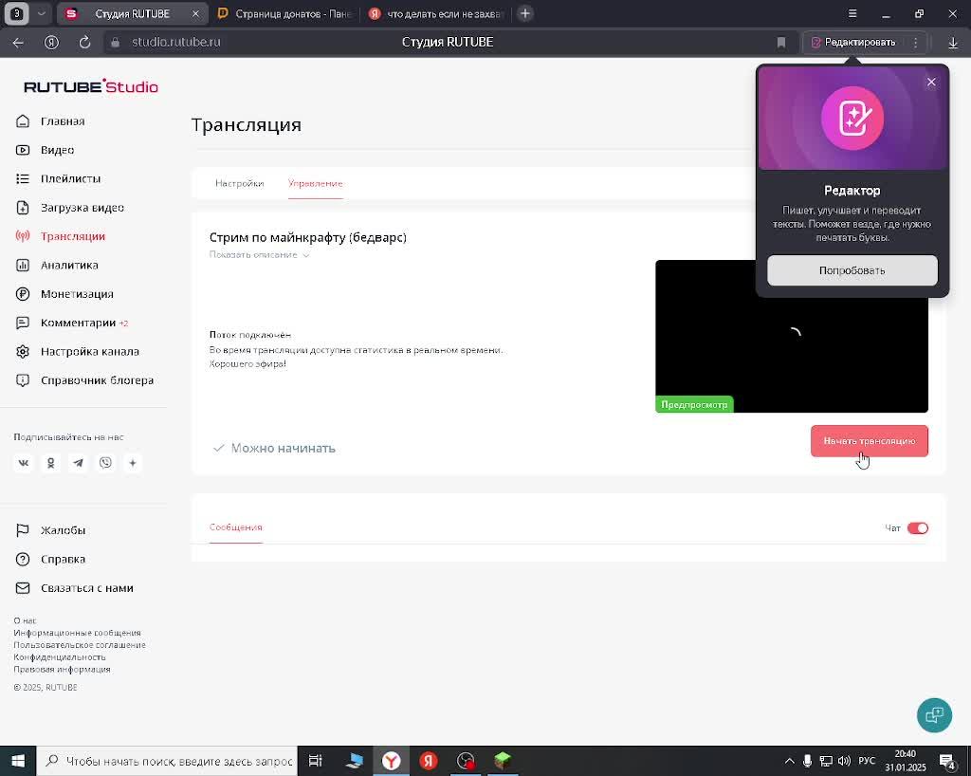Click the Редактировать button in toolbar
Viewport: 971px width, 776px height.
(853, 42)
